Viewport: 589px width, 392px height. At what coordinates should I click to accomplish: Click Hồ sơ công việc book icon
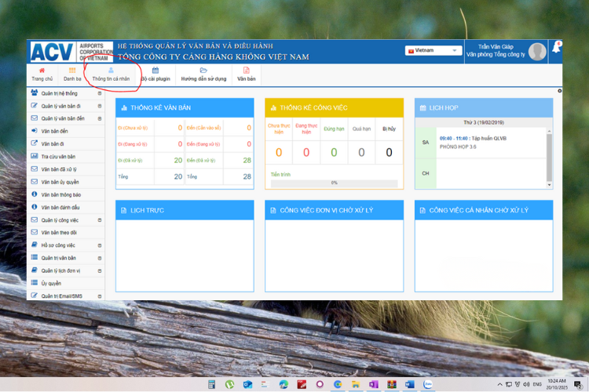[35, 245]
